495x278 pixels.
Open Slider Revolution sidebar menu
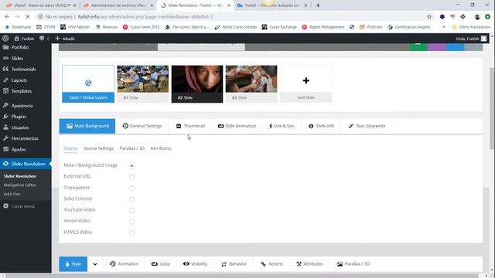26,164
